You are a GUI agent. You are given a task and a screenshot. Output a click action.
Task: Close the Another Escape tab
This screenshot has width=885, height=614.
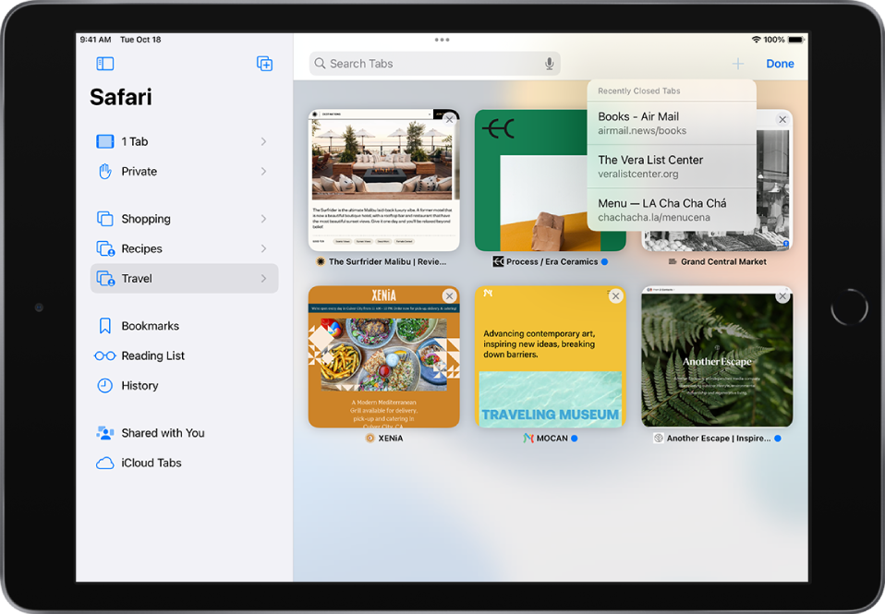782,296
